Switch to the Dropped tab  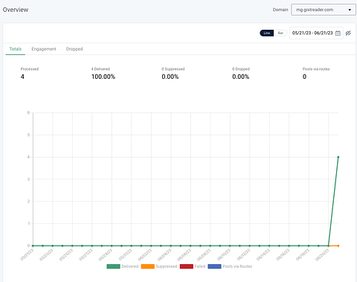[x=74, y=49]
